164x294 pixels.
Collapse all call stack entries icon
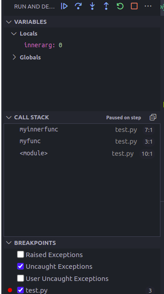click(x=153, y=118)
